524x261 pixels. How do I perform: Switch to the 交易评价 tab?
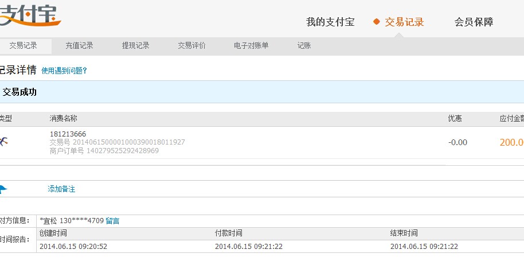point(191,46)
